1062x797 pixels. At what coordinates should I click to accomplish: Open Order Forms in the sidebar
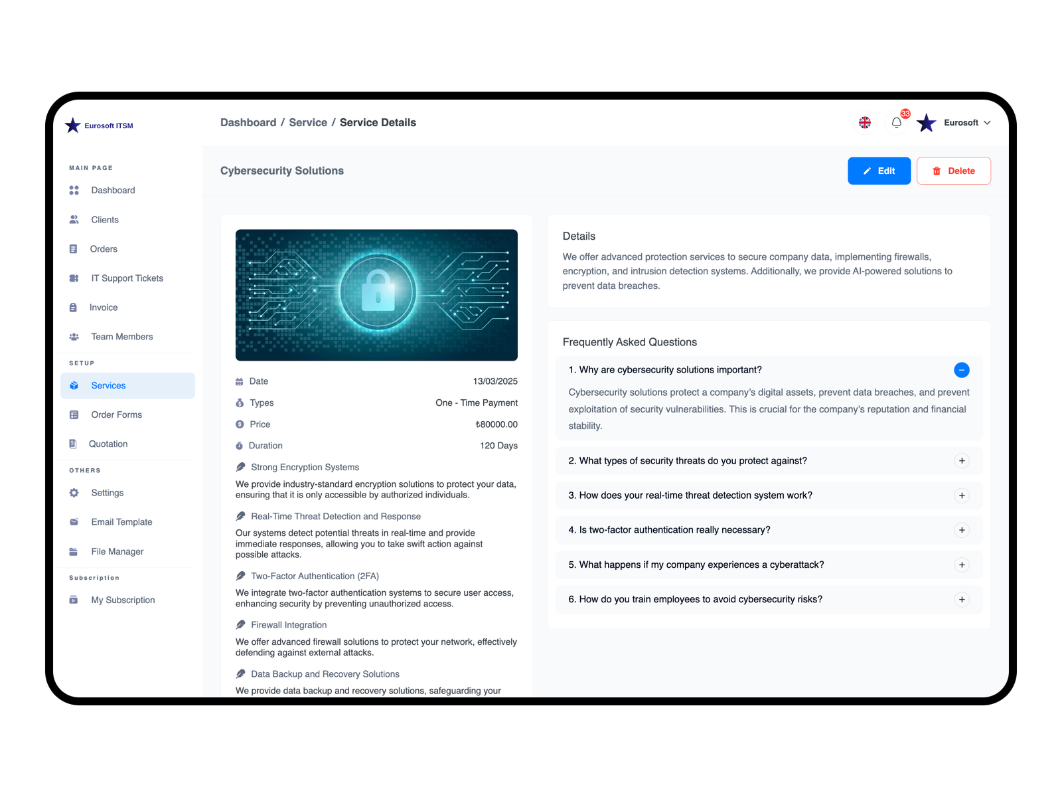pyautogui.click(x=116, y=415)
